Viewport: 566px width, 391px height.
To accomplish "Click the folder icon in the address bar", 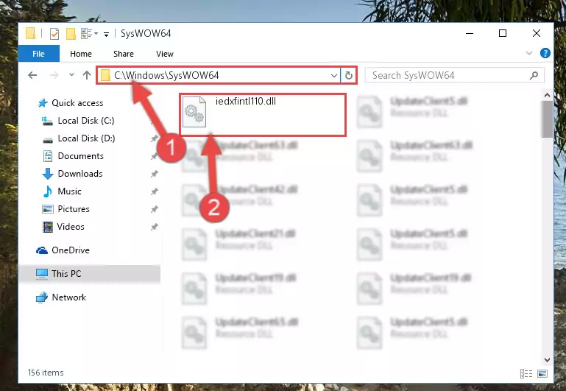I will pos(105,75).
